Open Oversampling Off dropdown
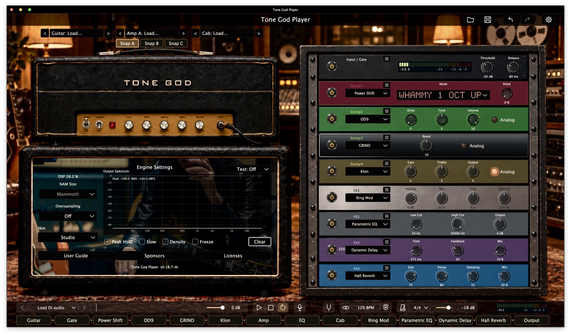 coord(68,216)
